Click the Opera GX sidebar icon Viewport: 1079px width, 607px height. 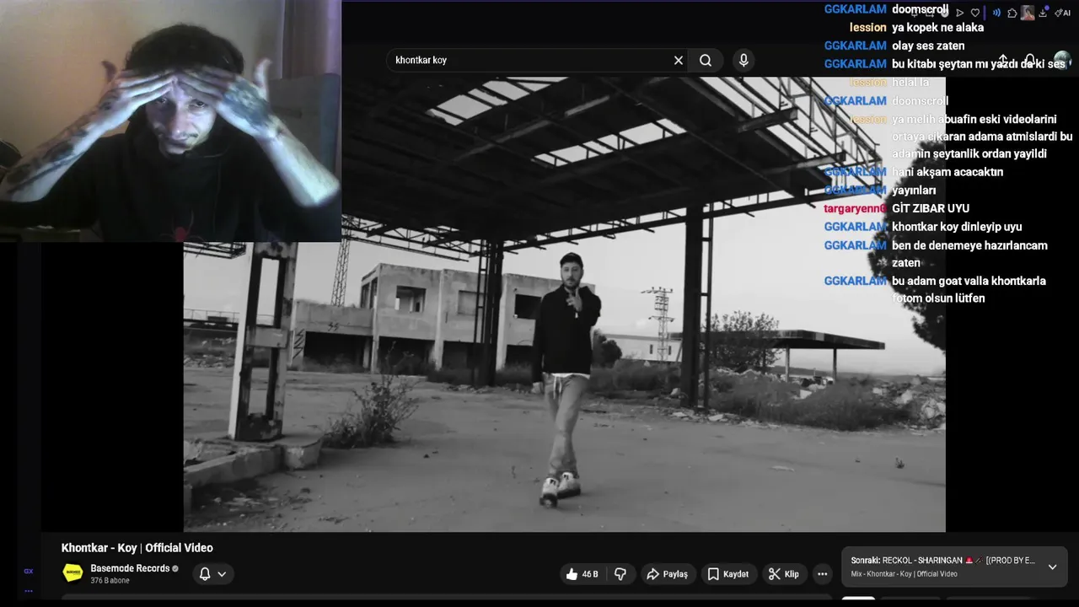pos(29,571)
